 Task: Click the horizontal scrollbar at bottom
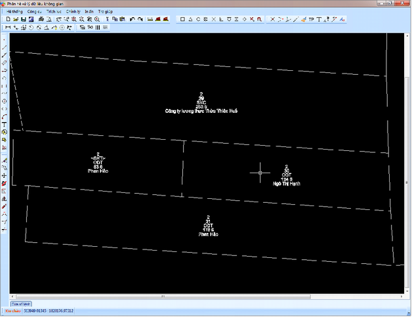tap(197, 297)
